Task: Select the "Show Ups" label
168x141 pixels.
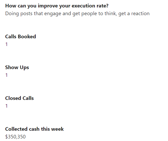Action: coord(17,67)
